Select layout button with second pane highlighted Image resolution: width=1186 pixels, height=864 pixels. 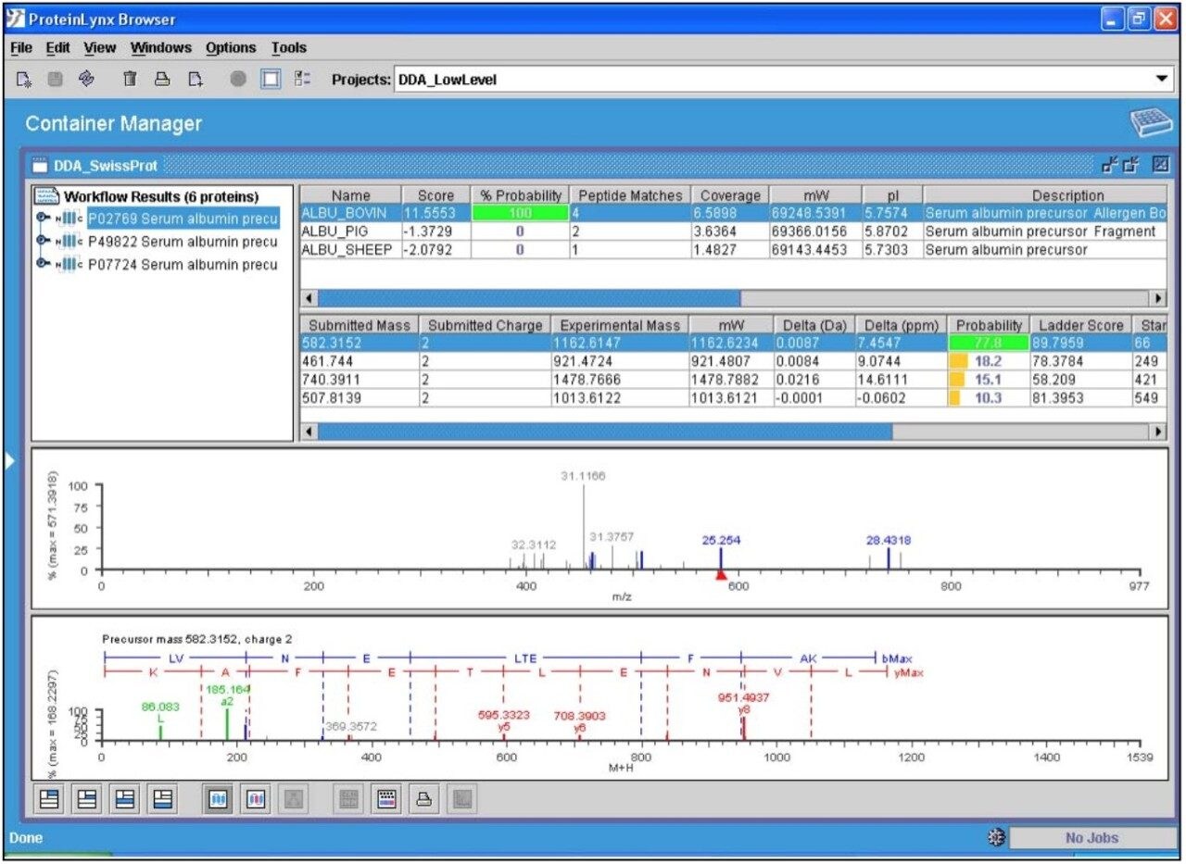pyautogui.click(x=88, y=800)
